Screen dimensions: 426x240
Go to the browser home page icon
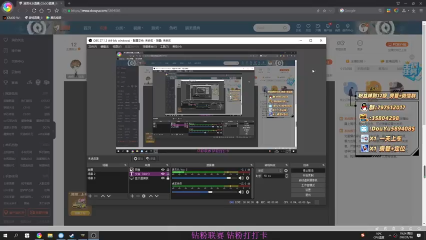tap(42, 11)
